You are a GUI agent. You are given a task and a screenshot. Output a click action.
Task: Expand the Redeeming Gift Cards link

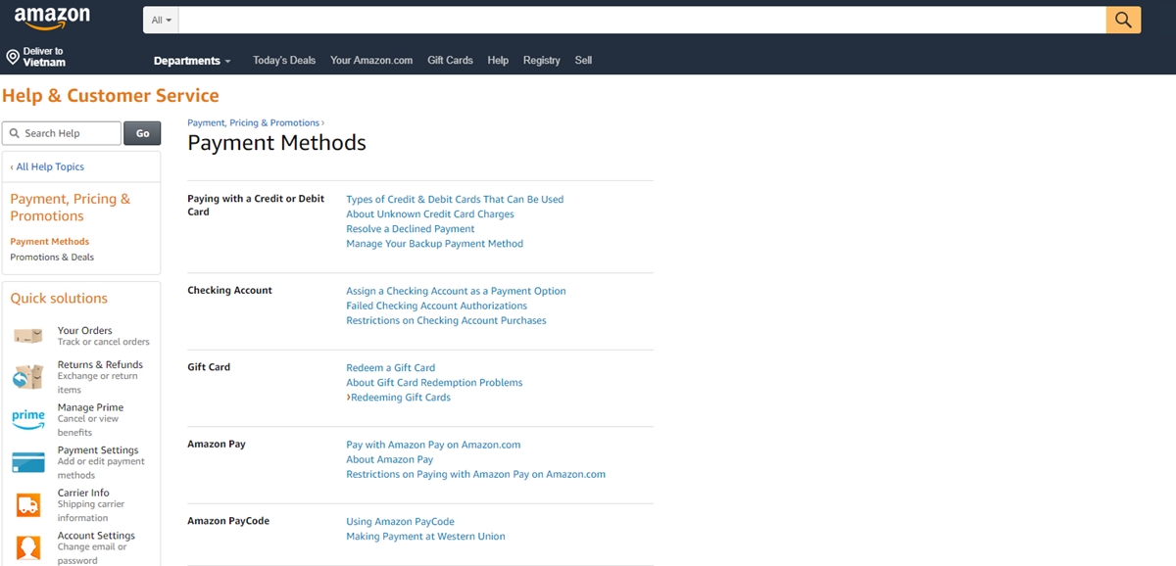coord(399,397)
